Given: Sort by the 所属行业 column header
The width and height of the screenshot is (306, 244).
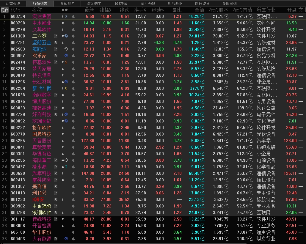Looking at the screenshot, I should click(x=266, y=10).
